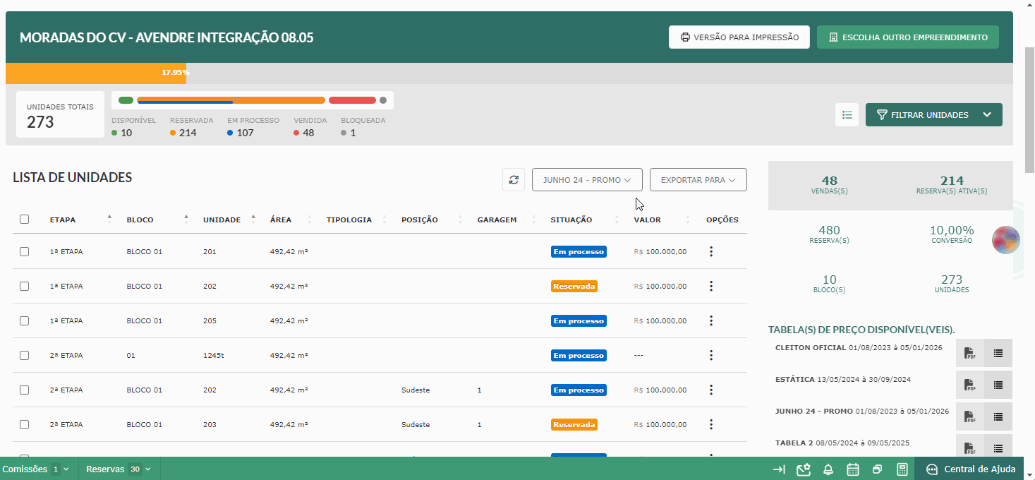Open the calendar icon in bottom bar
The height and width of the screenshot is (480, 1035).
852,469
